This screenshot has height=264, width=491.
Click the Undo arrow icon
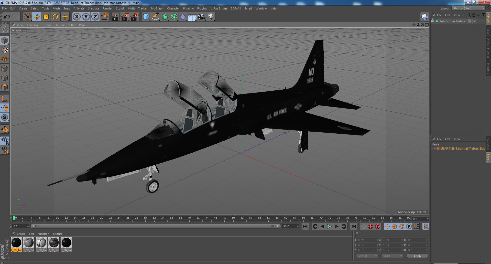[x=7, y=17]
